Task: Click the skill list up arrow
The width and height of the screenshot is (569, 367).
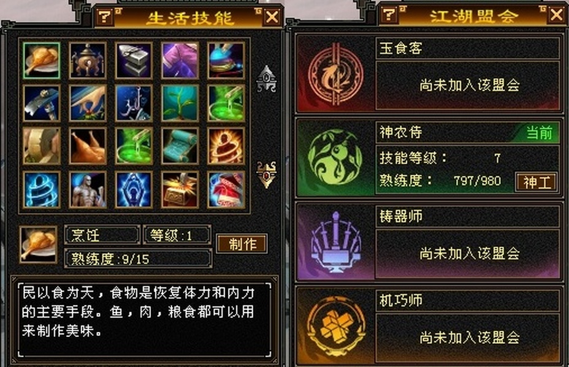Action: pyautogui.click(x=266, y=79)
